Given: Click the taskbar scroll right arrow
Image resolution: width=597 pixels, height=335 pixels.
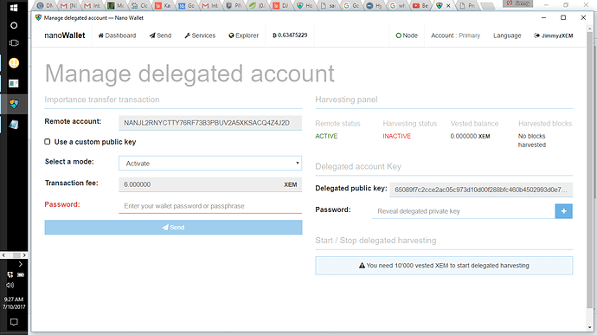Looking at the screenshot, I should point(24,255).
